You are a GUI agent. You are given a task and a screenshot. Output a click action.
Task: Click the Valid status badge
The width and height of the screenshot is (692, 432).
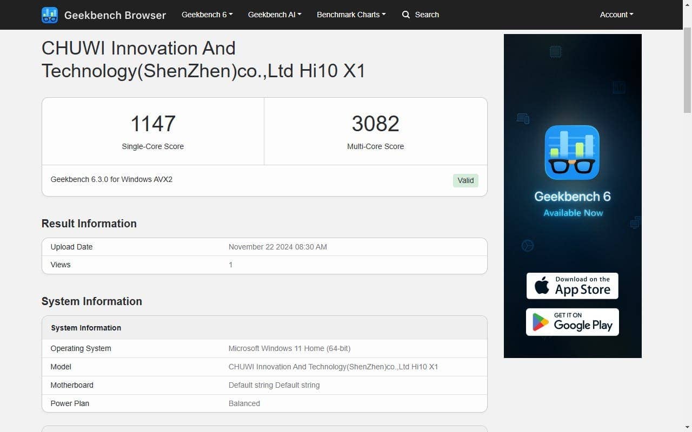[465, 180]
